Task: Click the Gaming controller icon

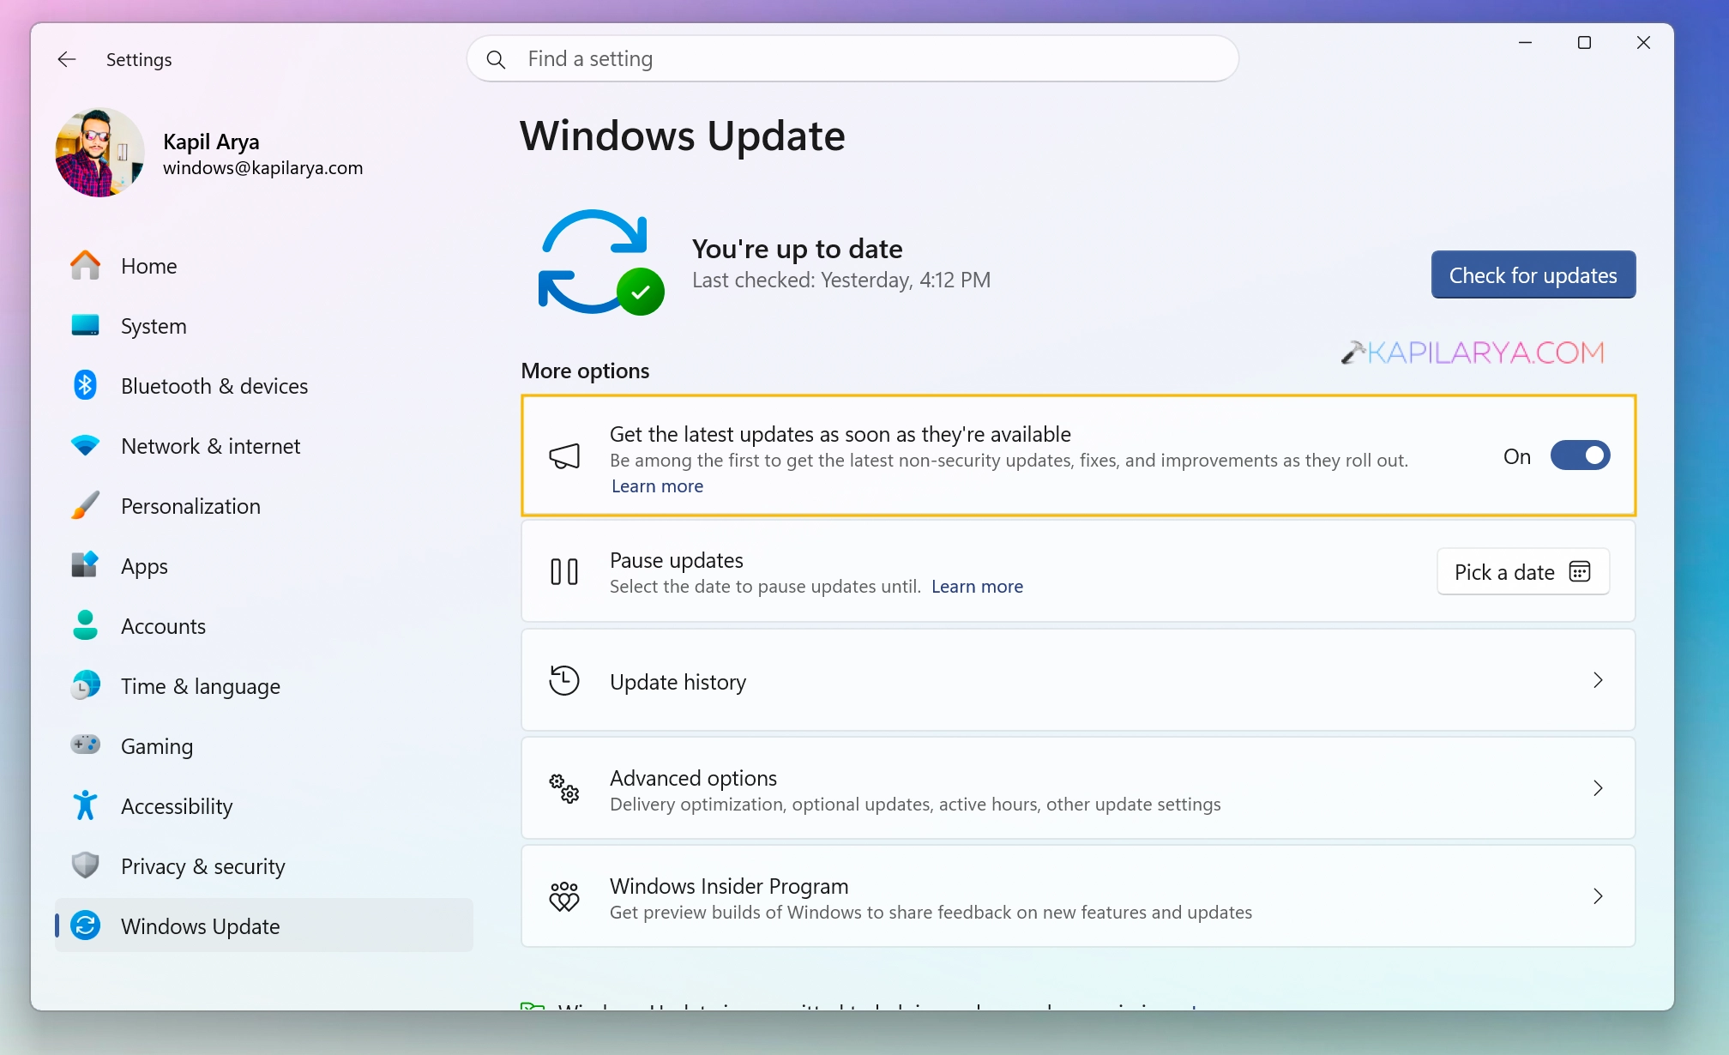Action: 85,745
